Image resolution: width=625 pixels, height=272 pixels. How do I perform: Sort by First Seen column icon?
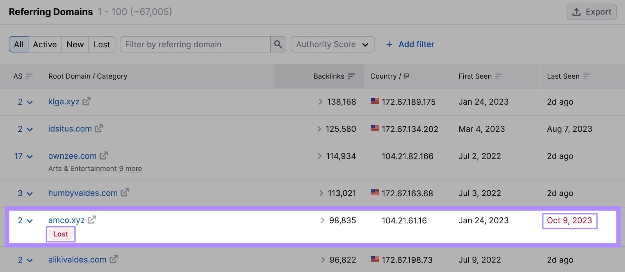click(498, 76)
